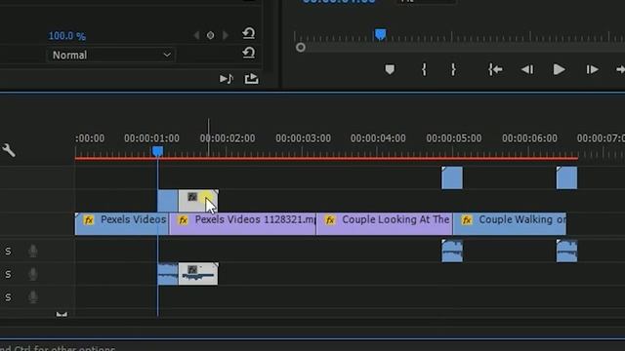Open timeline display settings wrench
The width and height of the screenshot is (625, 351).
[9, 150]
